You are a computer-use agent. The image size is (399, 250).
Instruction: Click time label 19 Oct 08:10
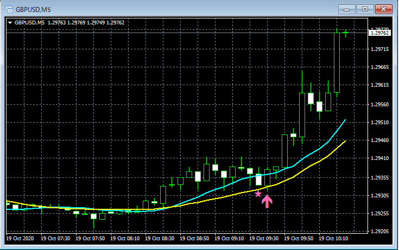tap(125, 239)
